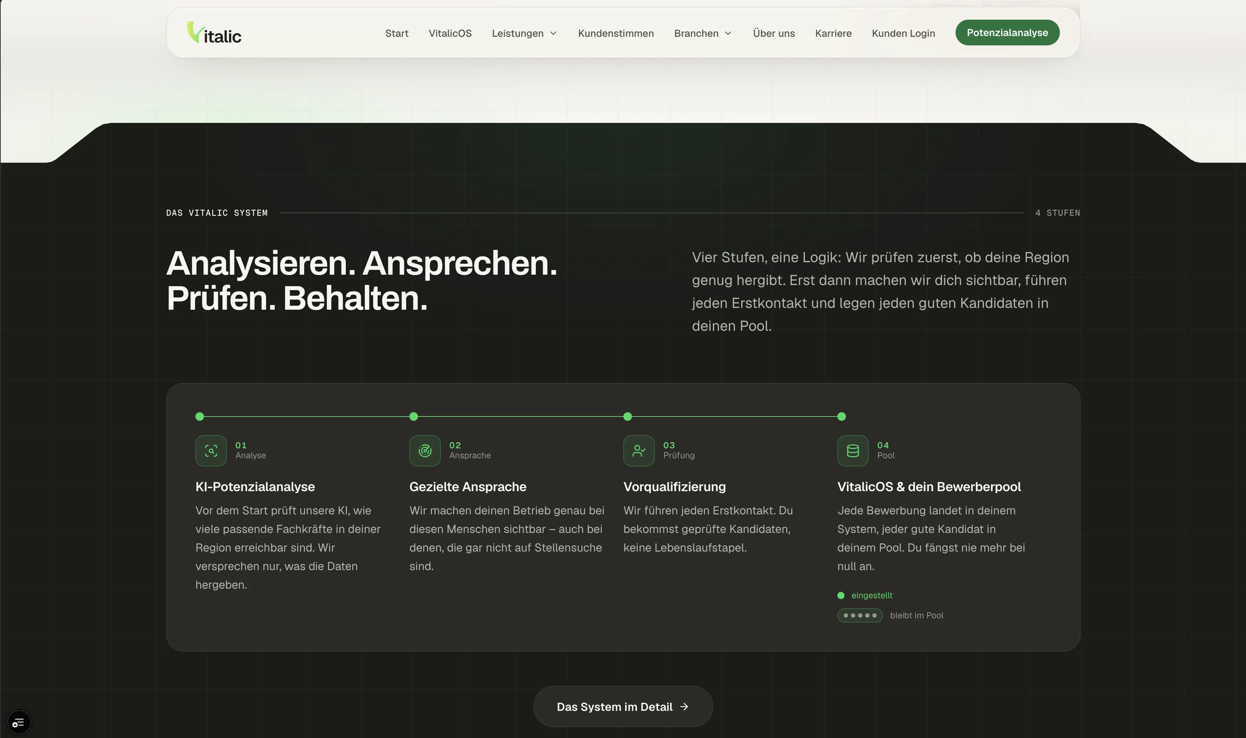Viewport: 1246px width, 738px height.
Task: Click the Analyse scan-search icon for step 01
Action: click(211, 450)
